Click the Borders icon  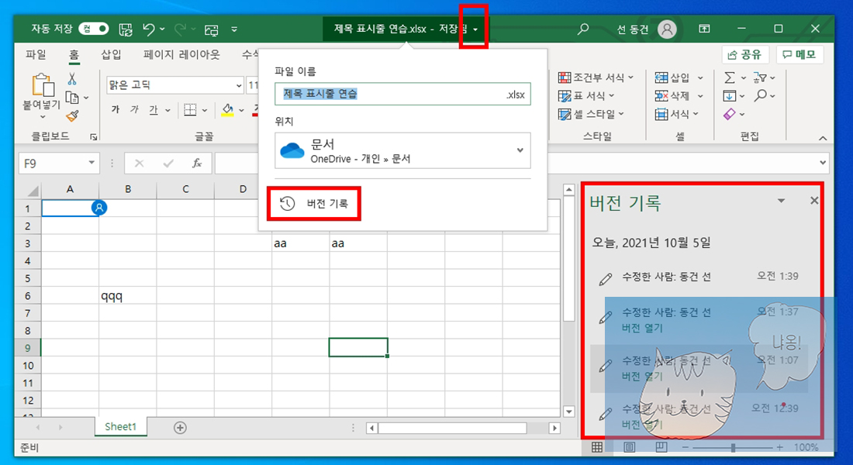[x=190, y=110]
